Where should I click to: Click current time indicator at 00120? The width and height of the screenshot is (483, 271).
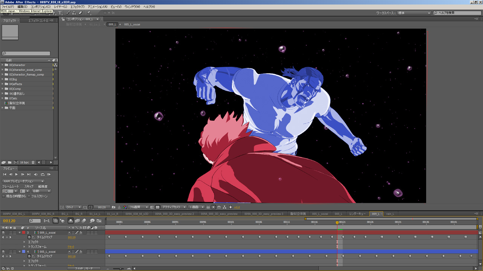(337, 223)
